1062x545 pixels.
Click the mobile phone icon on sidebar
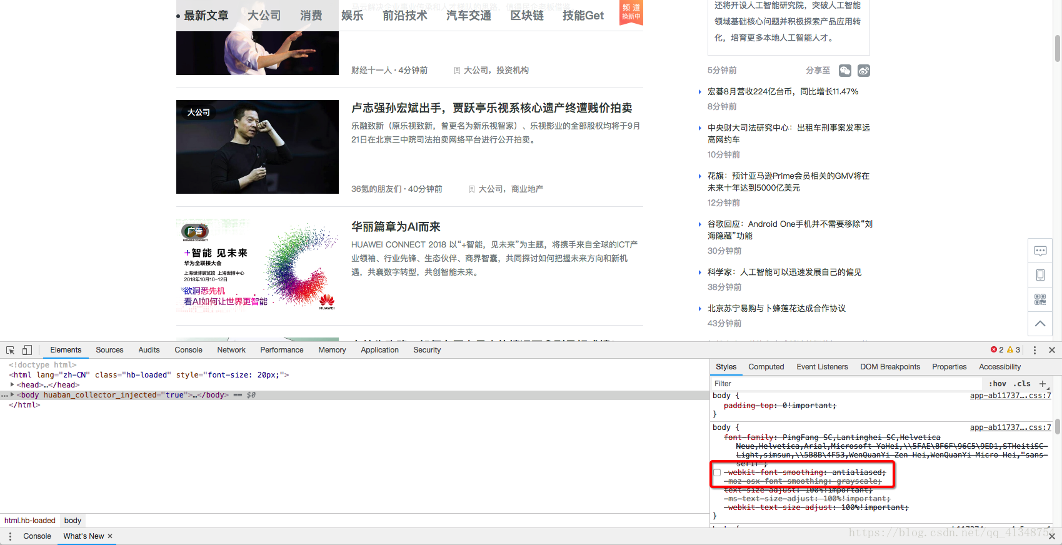(1040, 275)
